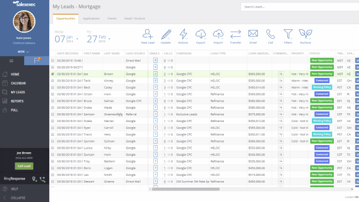
Task: Open email count icon for Joe Brown
Action: (155, 74)
